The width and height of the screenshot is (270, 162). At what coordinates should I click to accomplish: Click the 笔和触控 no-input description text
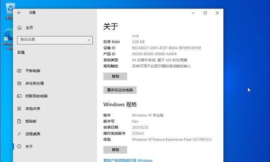click(161, 66)
